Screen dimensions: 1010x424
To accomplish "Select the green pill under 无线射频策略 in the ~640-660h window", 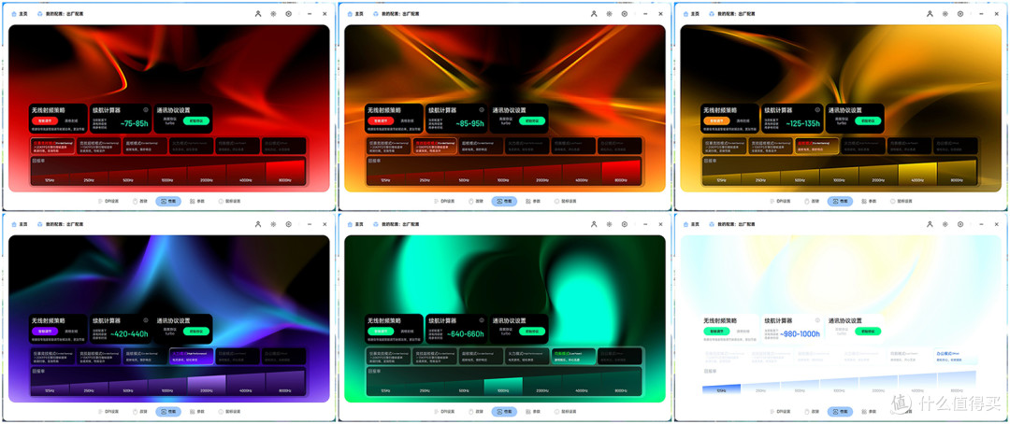I will [381, 331].
